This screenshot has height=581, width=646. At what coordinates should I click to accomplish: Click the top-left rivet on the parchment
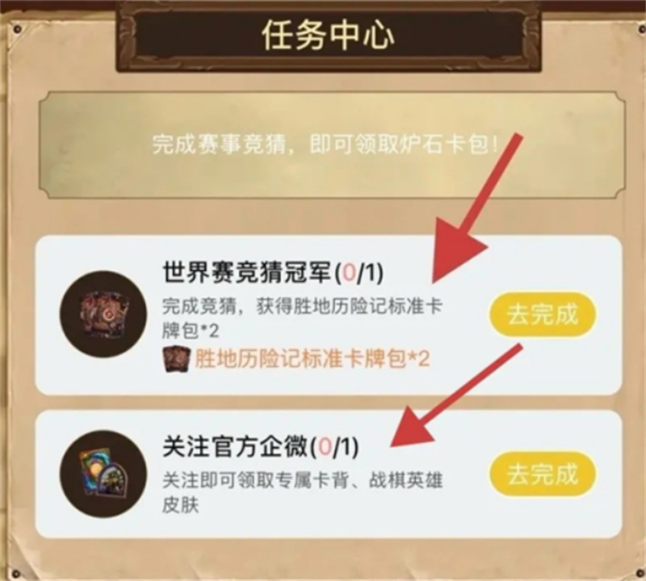pos(17,29)
